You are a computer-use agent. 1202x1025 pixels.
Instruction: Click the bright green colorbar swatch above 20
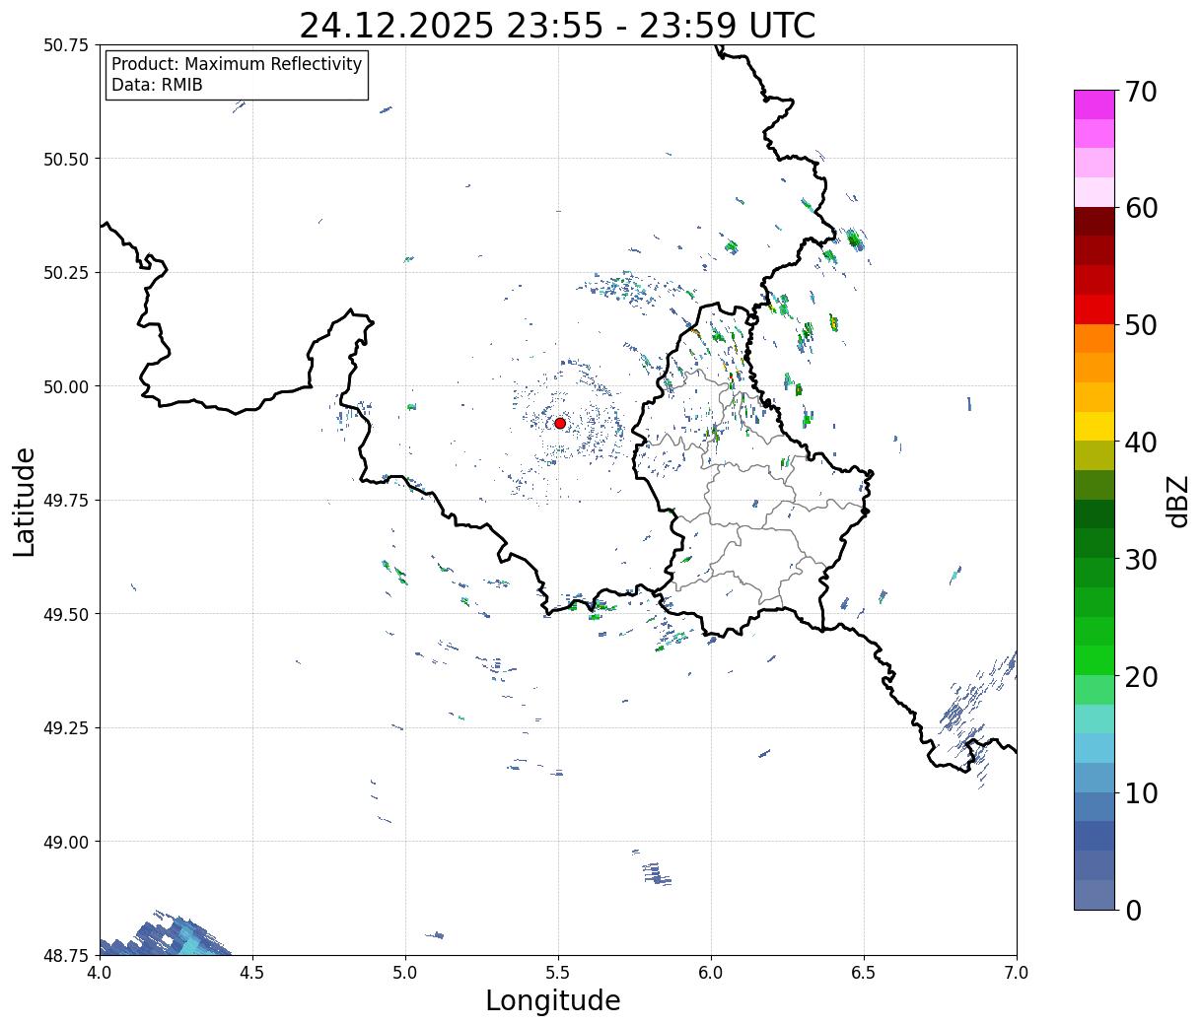(x=1095, y=660)
